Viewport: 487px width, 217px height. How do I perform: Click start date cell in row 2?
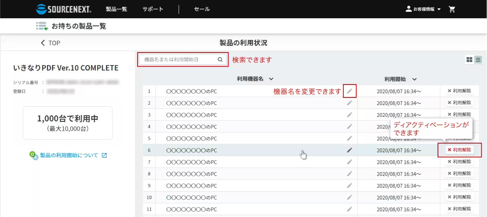point(399,103)
